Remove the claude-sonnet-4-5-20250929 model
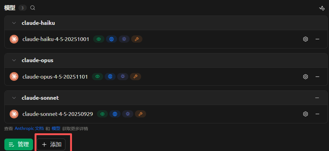 tap(317, 114)
